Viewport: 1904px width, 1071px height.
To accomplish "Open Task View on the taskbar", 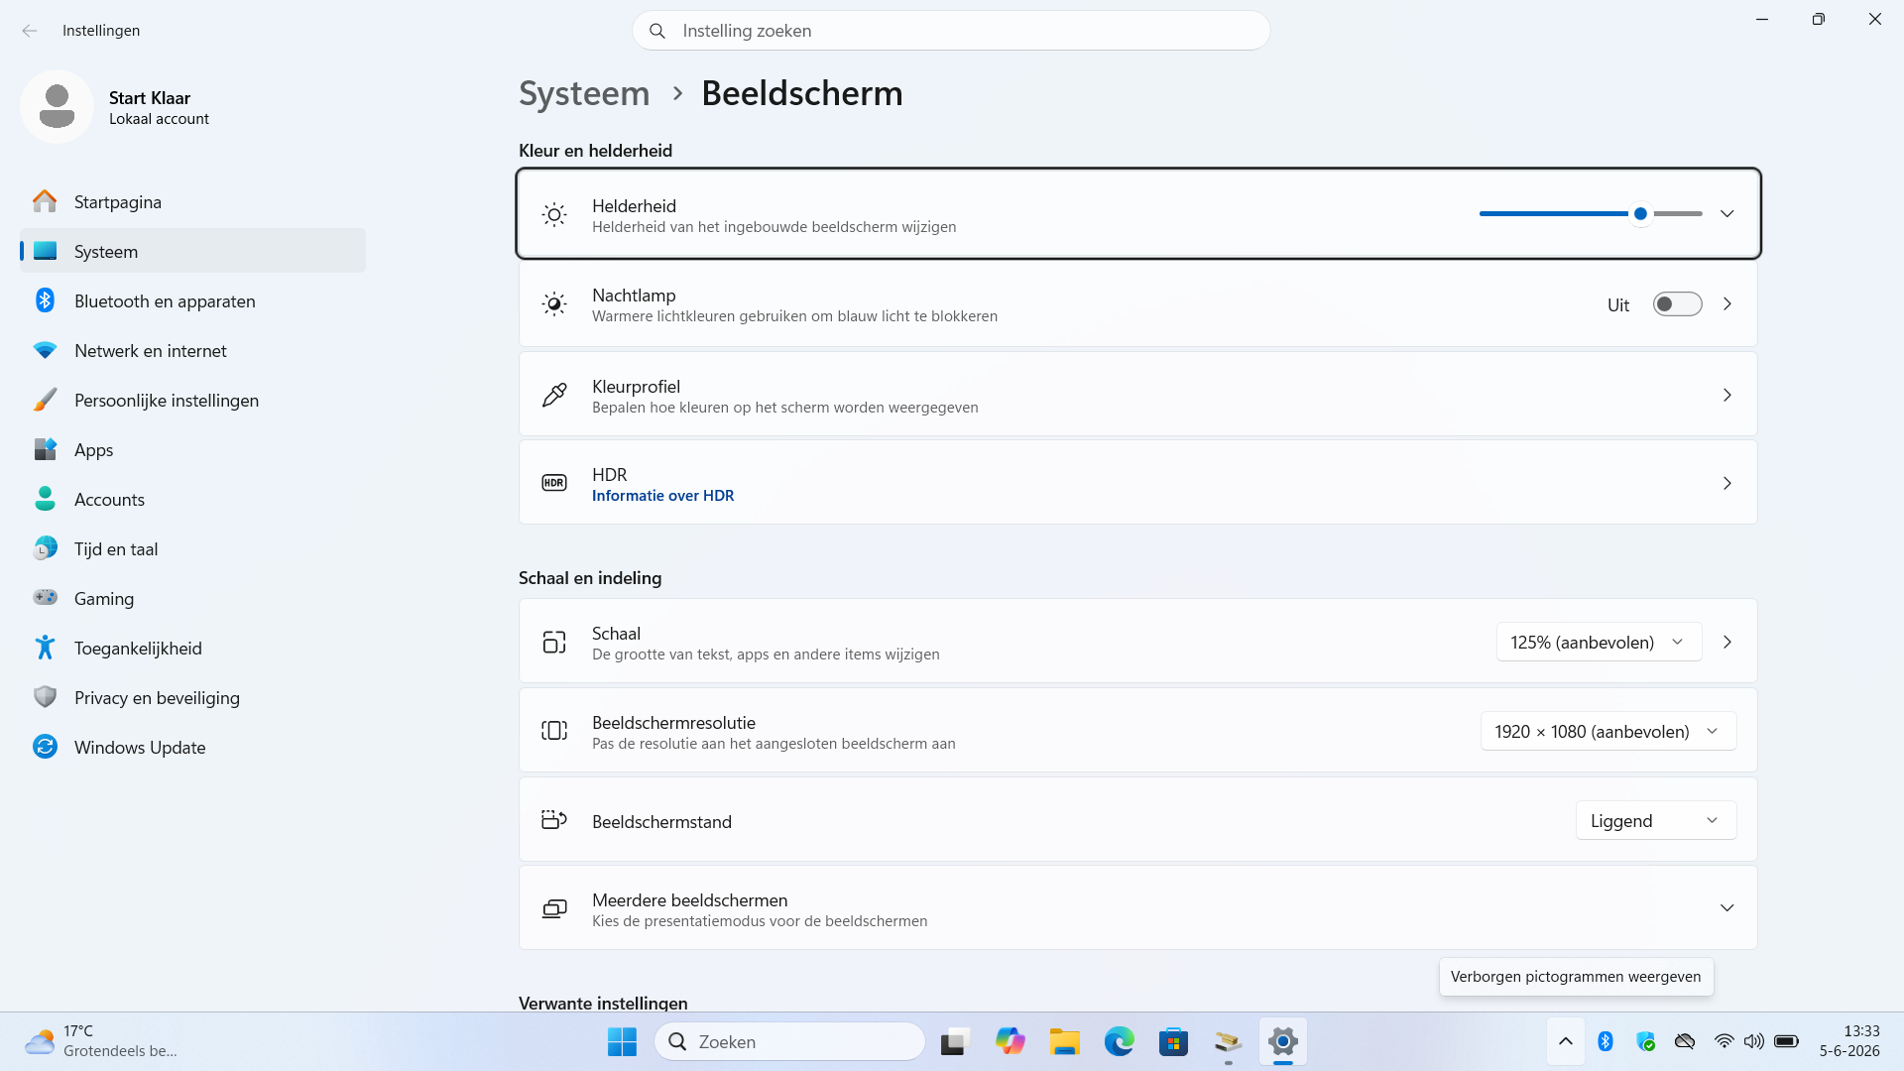I will 954,1041.
